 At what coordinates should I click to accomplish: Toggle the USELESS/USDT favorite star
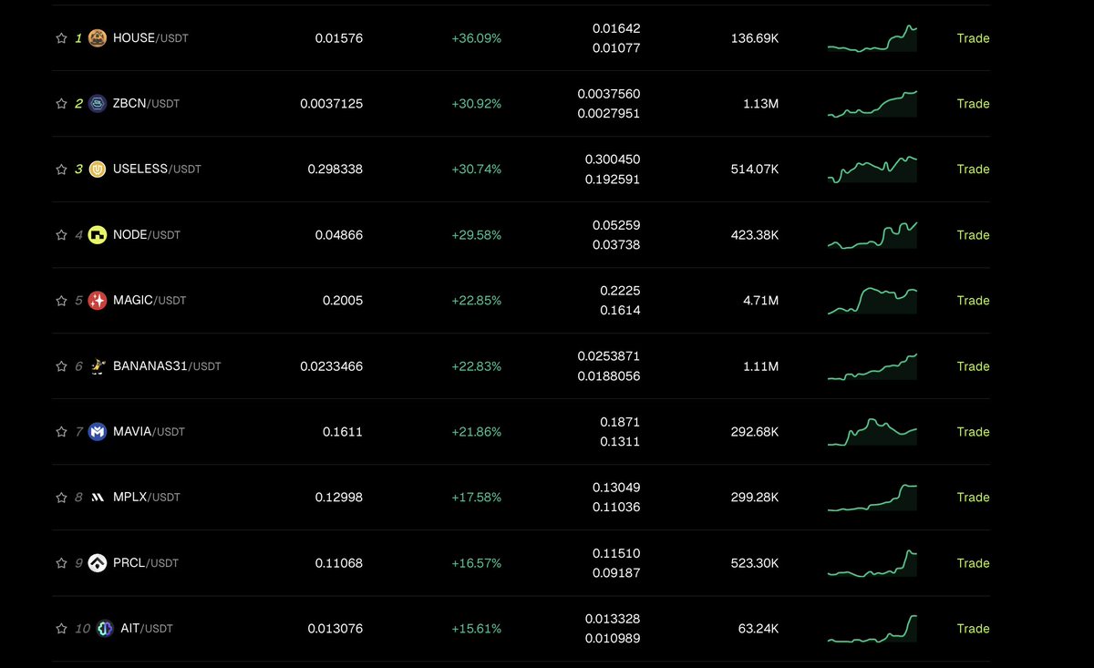click(61, 170)
